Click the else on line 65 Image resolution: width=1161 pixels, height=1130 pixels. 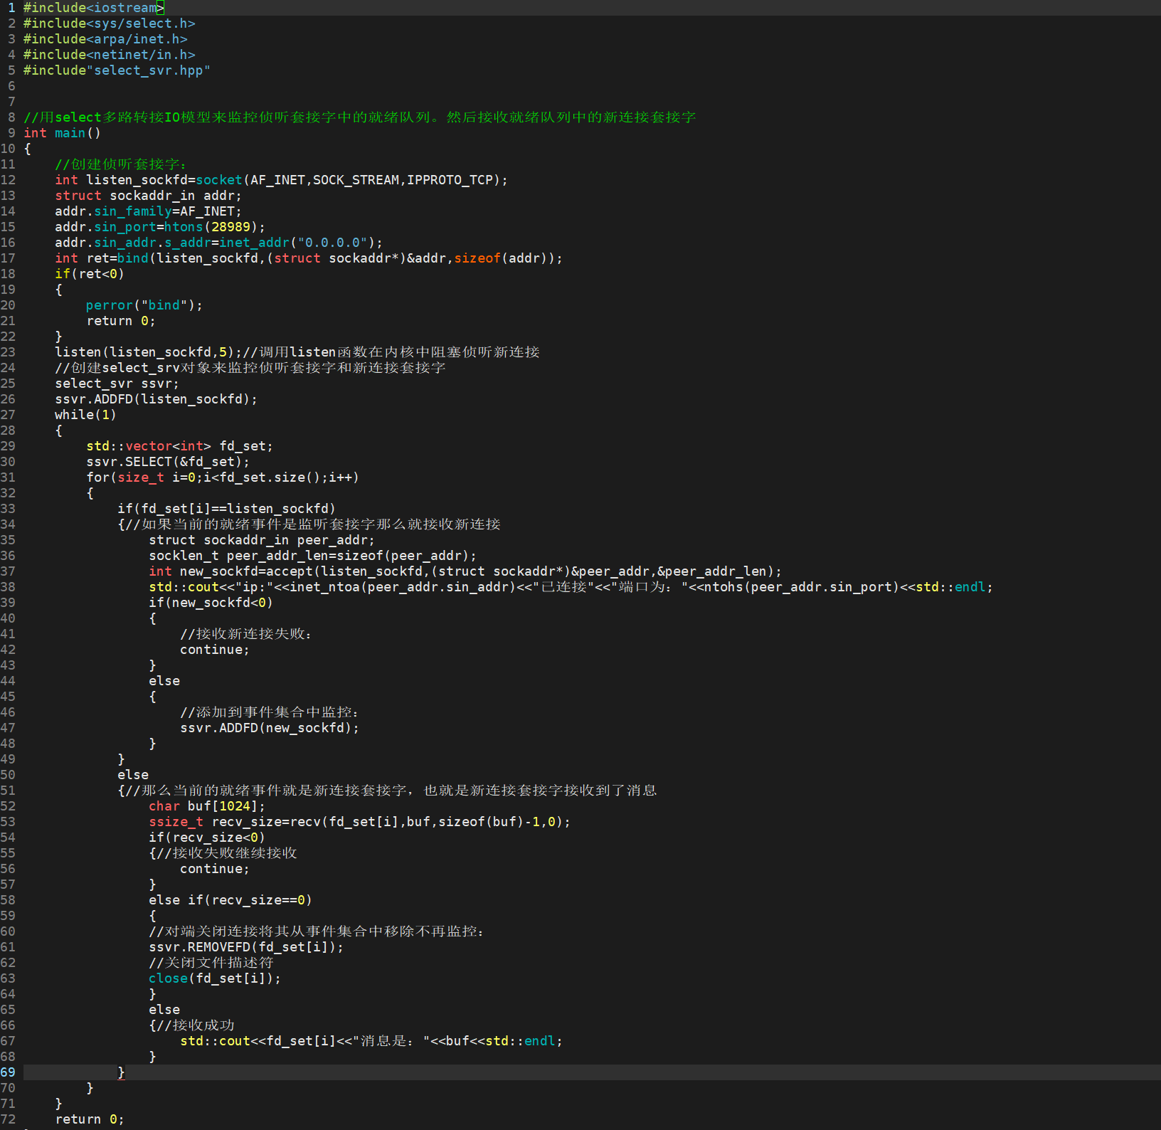pos(164,1010)
